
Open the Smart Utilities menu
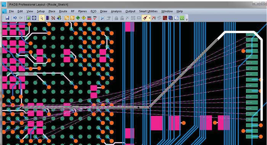tap(148, 11)
